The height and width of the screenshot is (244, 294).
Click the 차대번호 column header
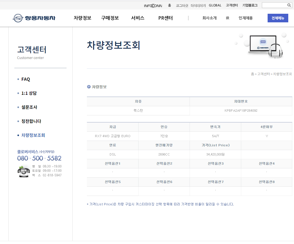pyautogui.click(x=241, y=101)
